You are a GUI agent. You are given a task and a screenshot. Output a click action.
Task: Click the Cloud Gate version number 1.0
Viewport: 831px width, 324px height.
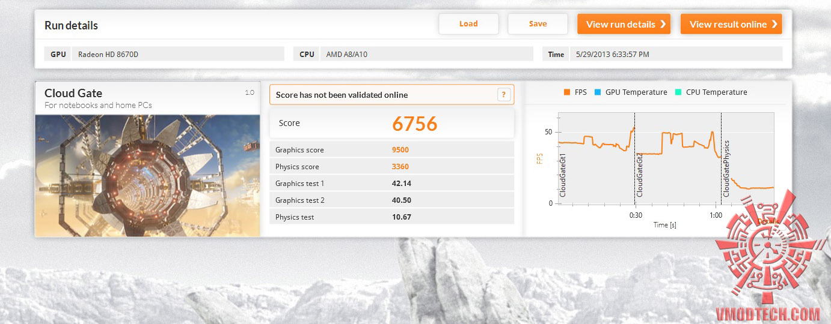[250, 92]
